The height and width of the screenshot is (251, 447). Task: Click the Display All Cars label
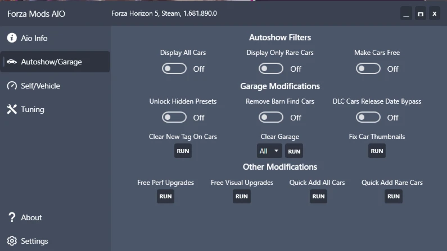[183, 53]
